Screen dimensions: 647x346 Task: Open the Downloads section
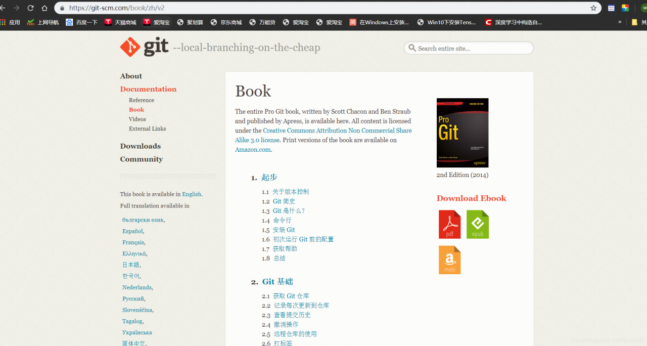pos(140,146)
